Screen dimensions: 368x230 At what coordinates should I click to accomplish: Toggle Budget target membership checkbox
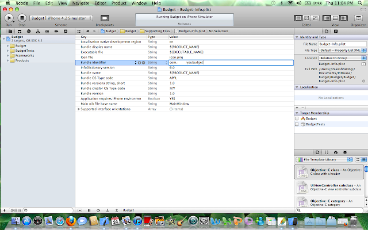tap(297, 118)
